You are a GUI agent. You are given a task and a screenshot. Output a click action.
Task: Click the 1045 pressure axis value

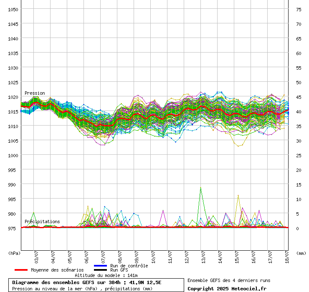tap(13, 24)
